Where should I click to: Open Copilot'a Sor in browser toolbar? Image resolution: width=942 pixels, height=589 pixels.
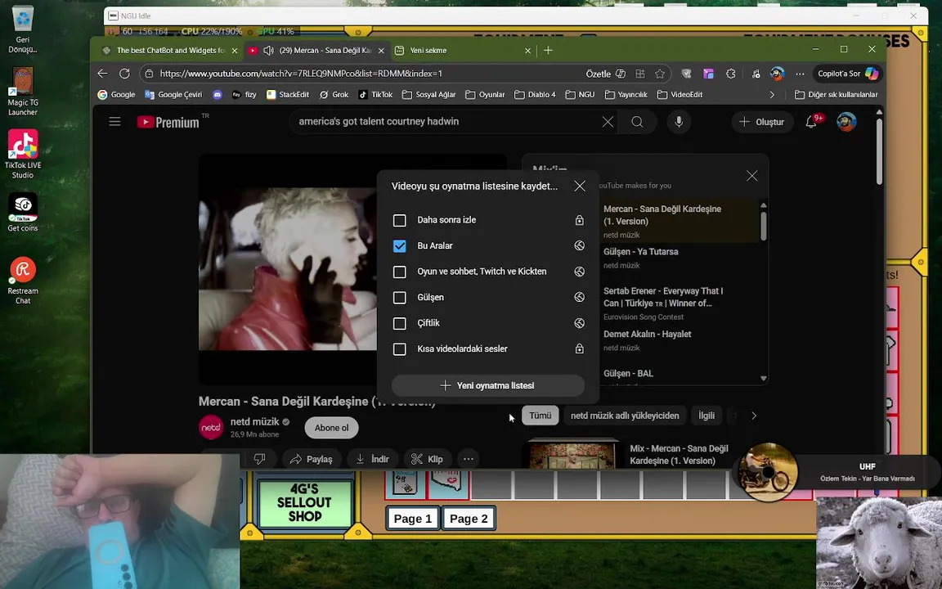(848, 74)
